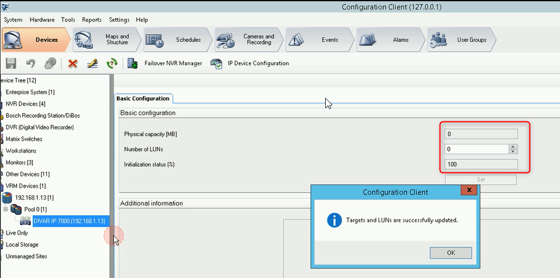Open Failover NVR Manager
560x278 pixels.
[166, 63]
